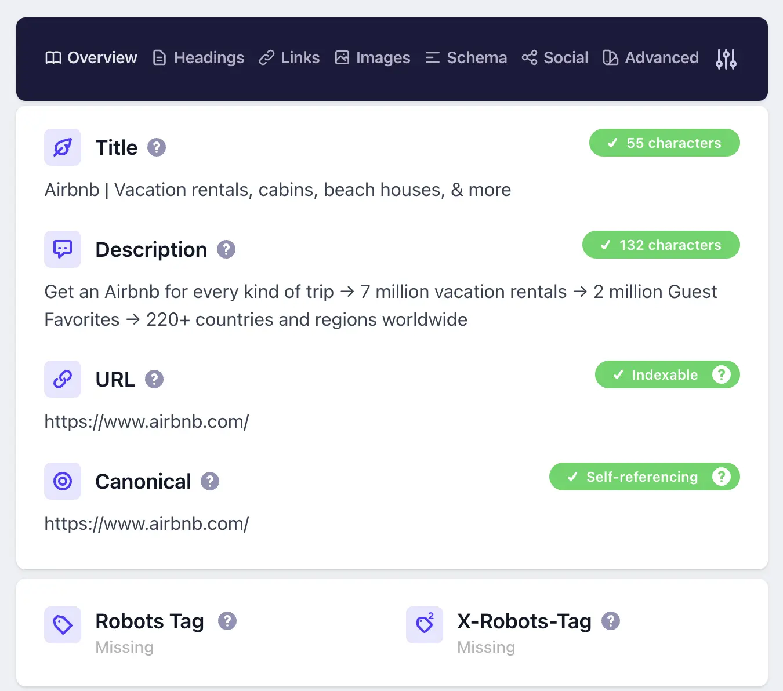Open help next to URL heading
Viewport: 783px width, 691px height.
point(154,379)
